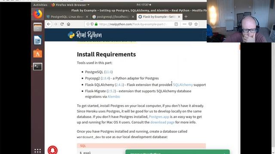Go back to the previous page
275x154 pixels.
pos(49,24)
